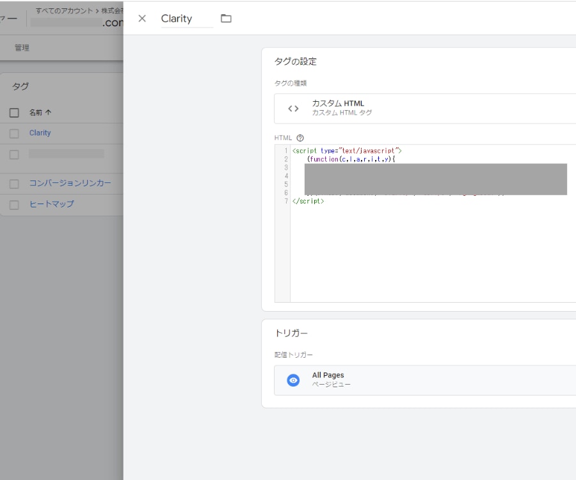
Task: Click the Custom HTML code brackets icon
Action: point(293,109)
